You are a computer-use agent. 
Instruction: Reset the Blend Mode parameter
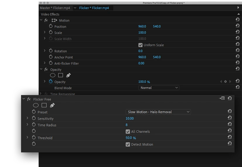point(238,87)
